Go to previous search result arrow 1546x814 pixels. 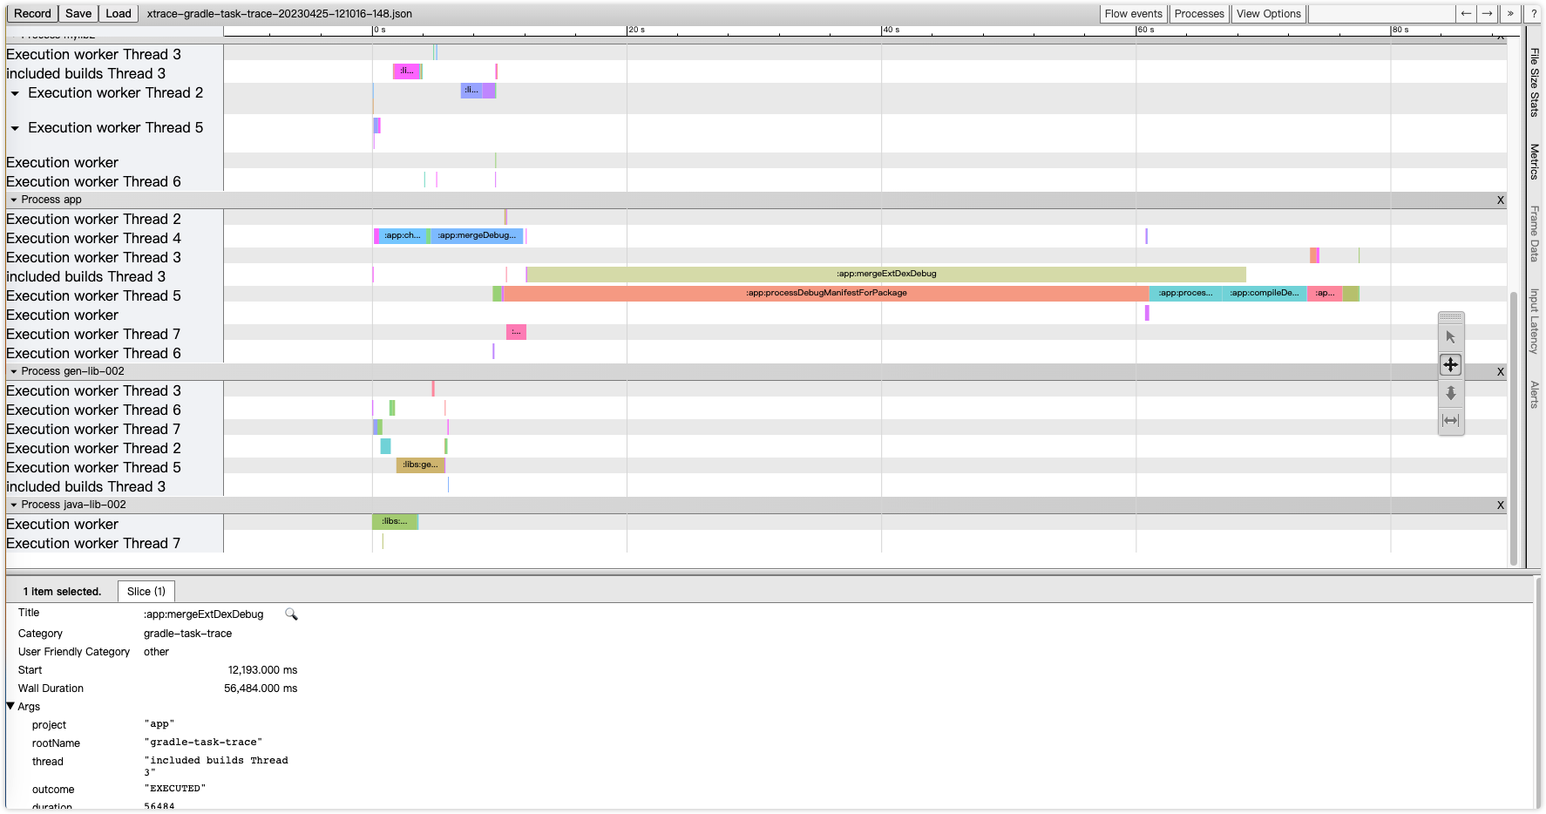pyautogui.click(x=1467, y=13)
